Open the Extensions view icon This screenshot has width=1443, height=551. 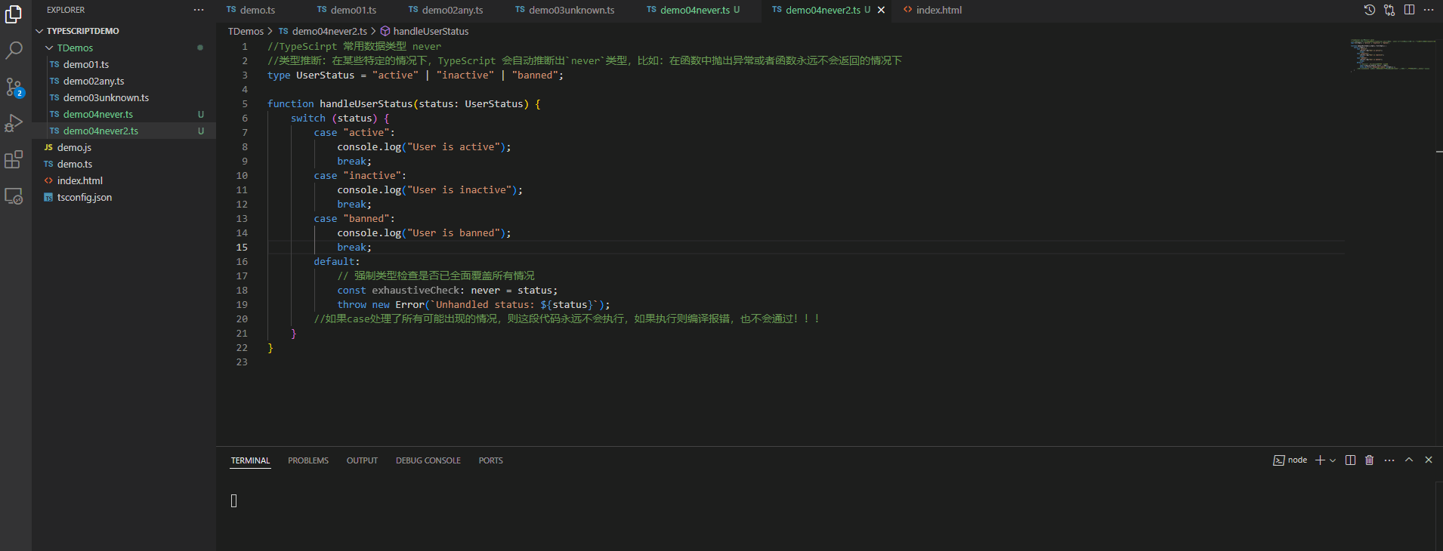(x=14, y=159)
